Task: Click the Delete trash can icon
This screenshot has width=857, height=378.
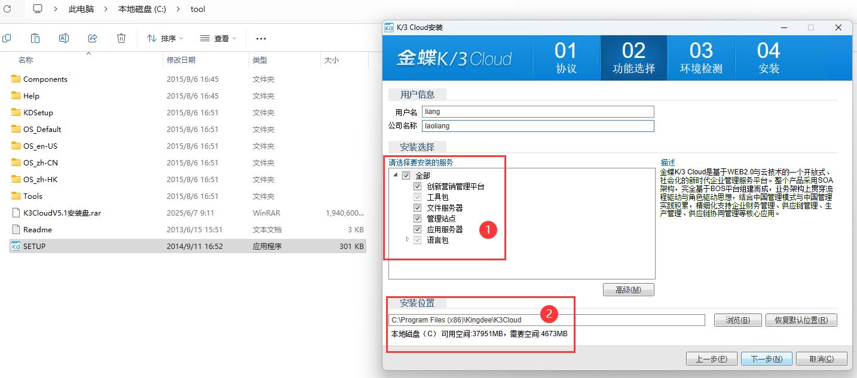Action: 121,38
